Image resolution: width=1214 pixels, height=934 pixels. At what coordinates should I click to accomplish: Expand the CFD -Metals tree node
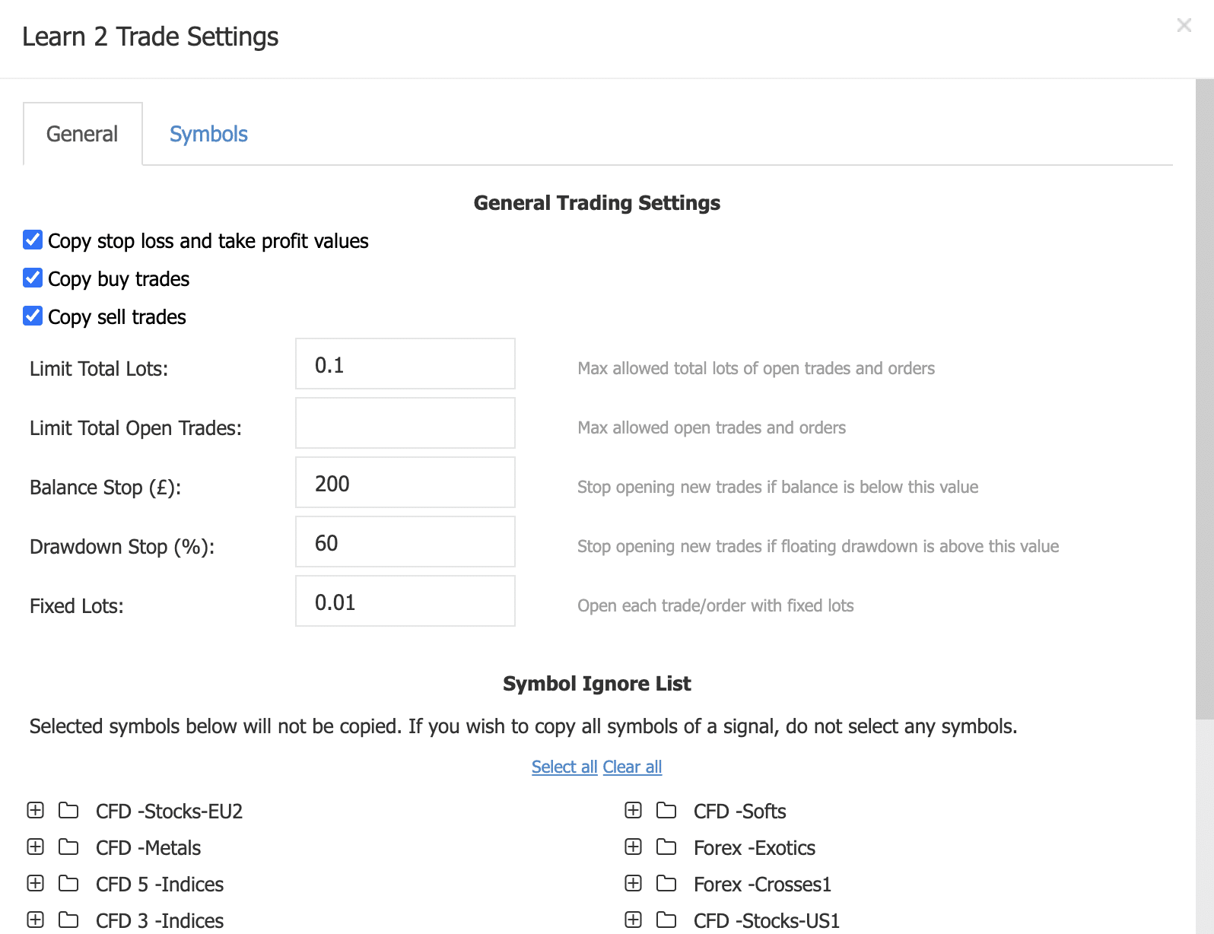pos(36,847)
